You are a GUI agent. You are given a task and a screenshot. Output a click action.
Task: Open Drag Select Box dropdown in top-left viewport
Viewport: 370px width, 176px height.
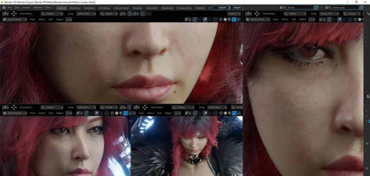(86, 14)
